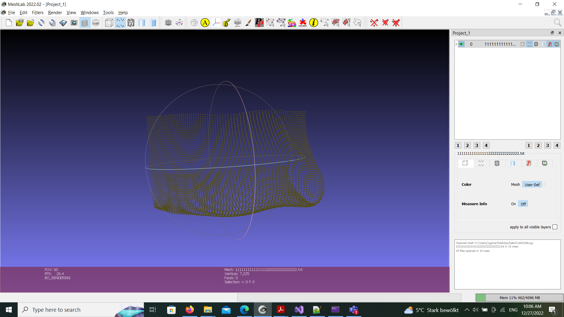Toggle wireframe icon on layer 0 row
564x317 pixels.
click(536, 44)
